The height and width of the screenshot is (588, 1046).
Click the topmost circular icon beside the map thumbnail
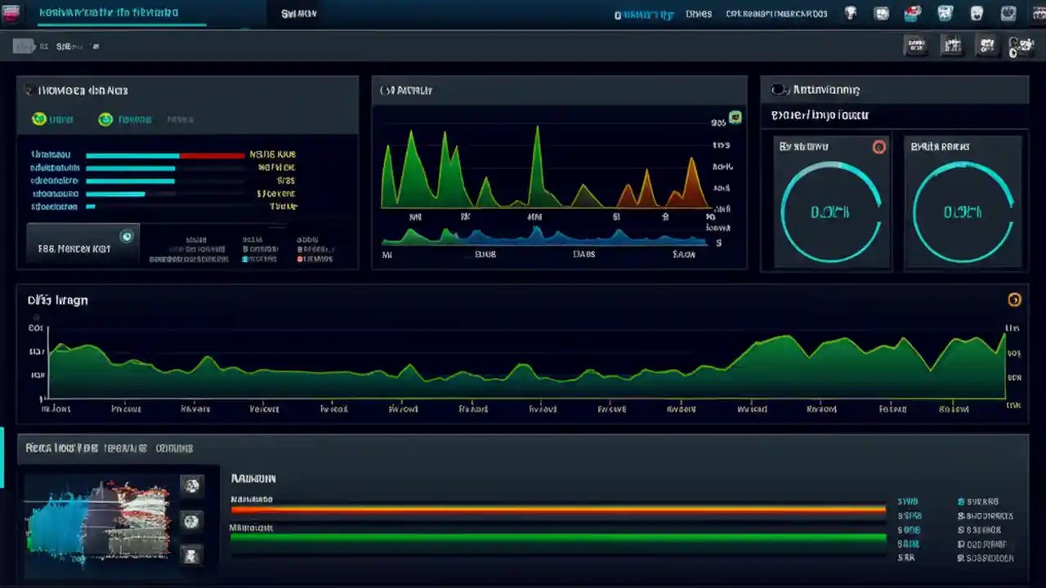192,486
